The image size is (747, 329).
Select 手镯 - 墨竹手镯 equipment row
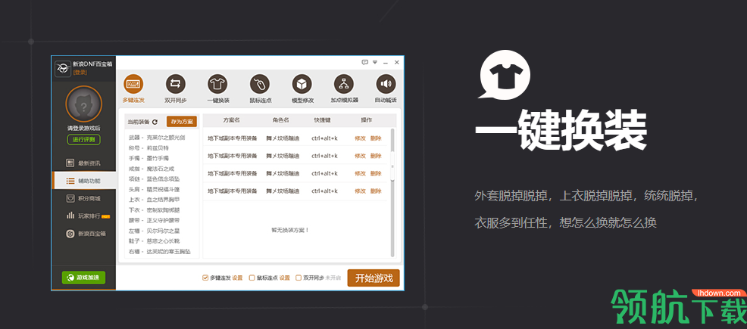tap(148, 158)
